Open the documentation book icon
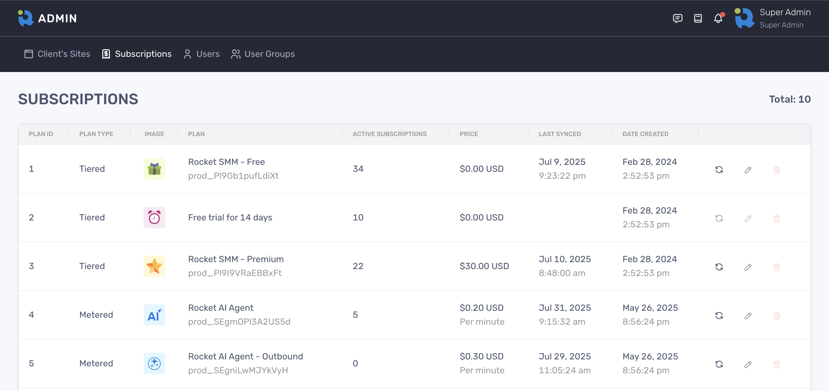 698,18
